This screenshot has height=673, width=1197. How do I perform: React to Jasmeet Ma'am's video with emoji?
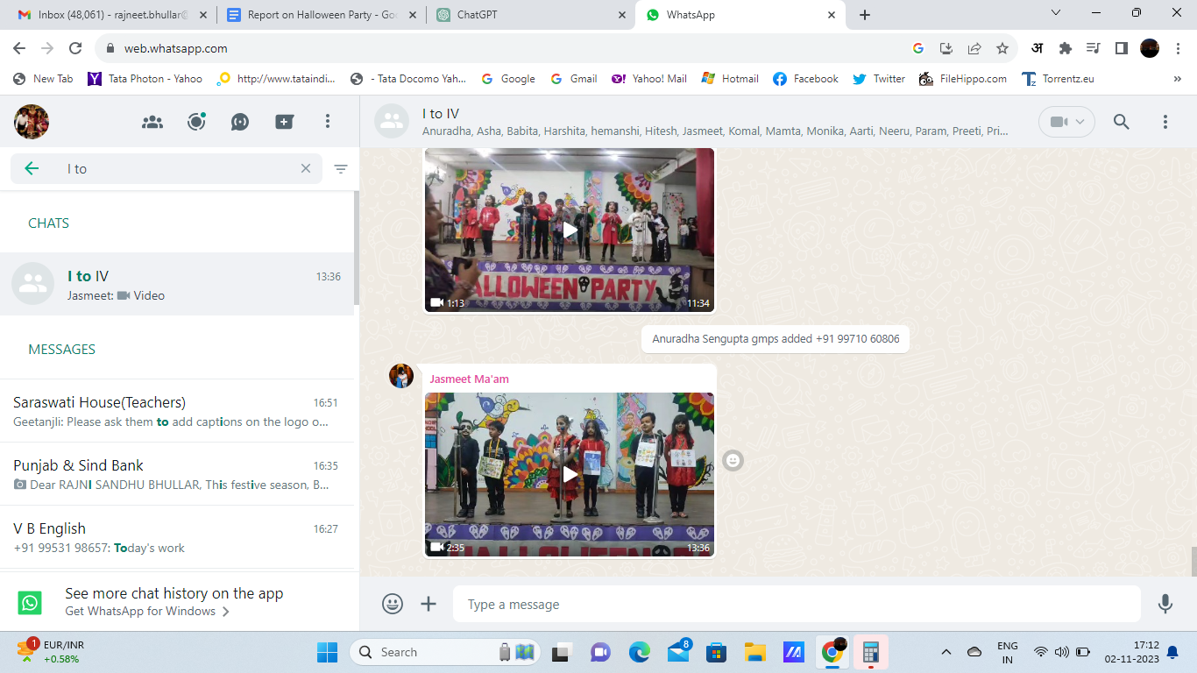733,460
